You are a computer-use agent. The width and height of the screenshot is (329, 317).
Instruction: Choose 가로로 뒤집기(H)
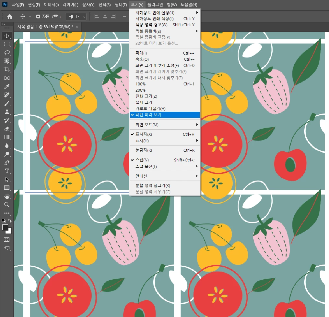[x=165, y=108]
